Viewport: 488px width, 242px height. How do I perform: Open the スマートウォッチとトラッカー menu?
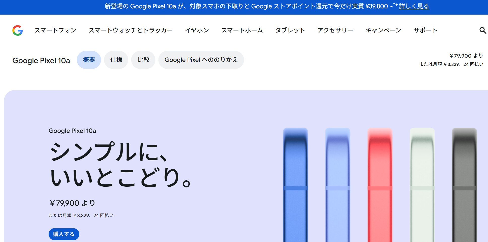[x=131, y=30]
